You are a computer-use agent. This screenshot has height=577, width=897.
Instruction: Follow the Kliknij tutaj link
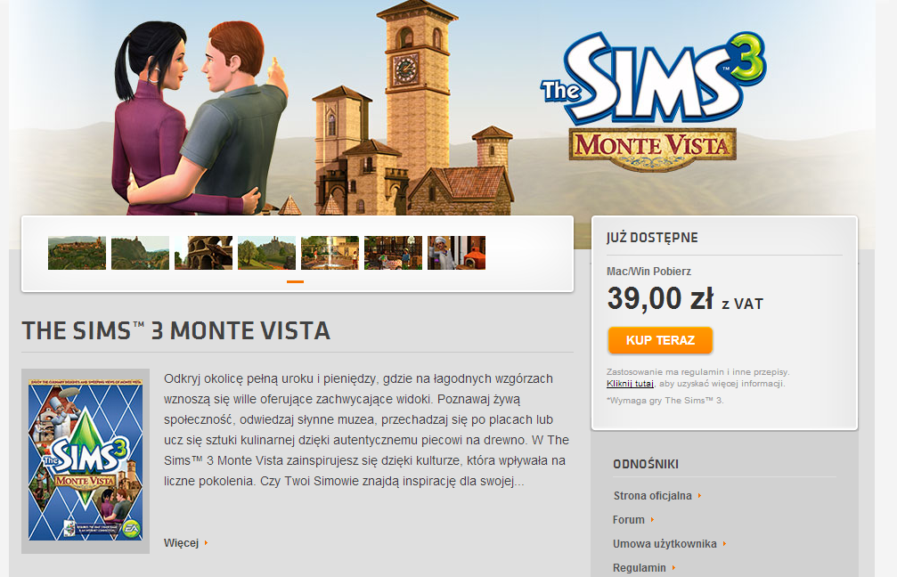point(630,384)
